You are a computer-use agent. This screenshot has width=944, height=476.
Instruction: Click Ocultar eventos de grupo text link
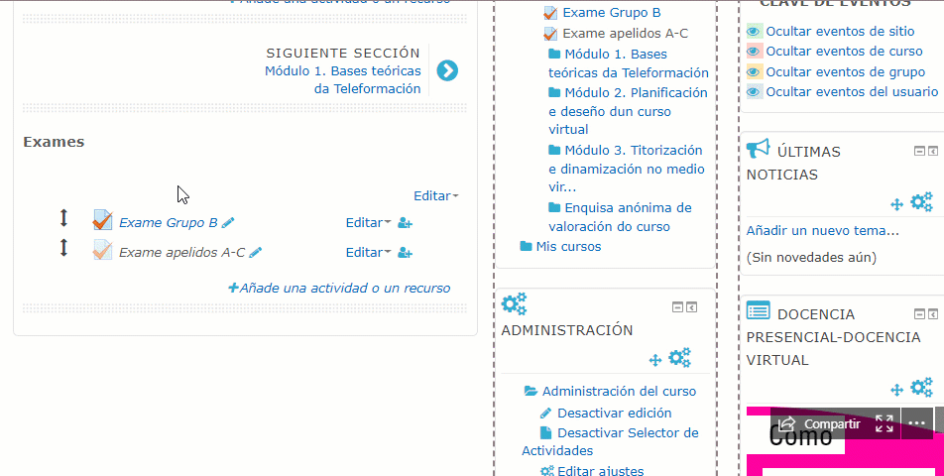(x=845, y=71)
